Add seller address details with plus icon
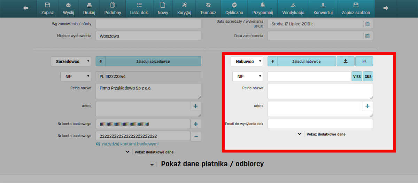The image size is (418, 183). tap(195, 106)
